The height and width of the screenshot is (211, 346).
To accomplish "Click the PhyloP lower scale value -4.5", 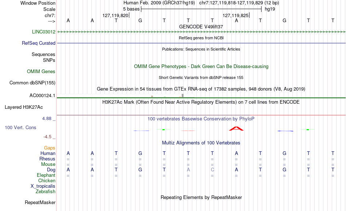I will 47,137.
